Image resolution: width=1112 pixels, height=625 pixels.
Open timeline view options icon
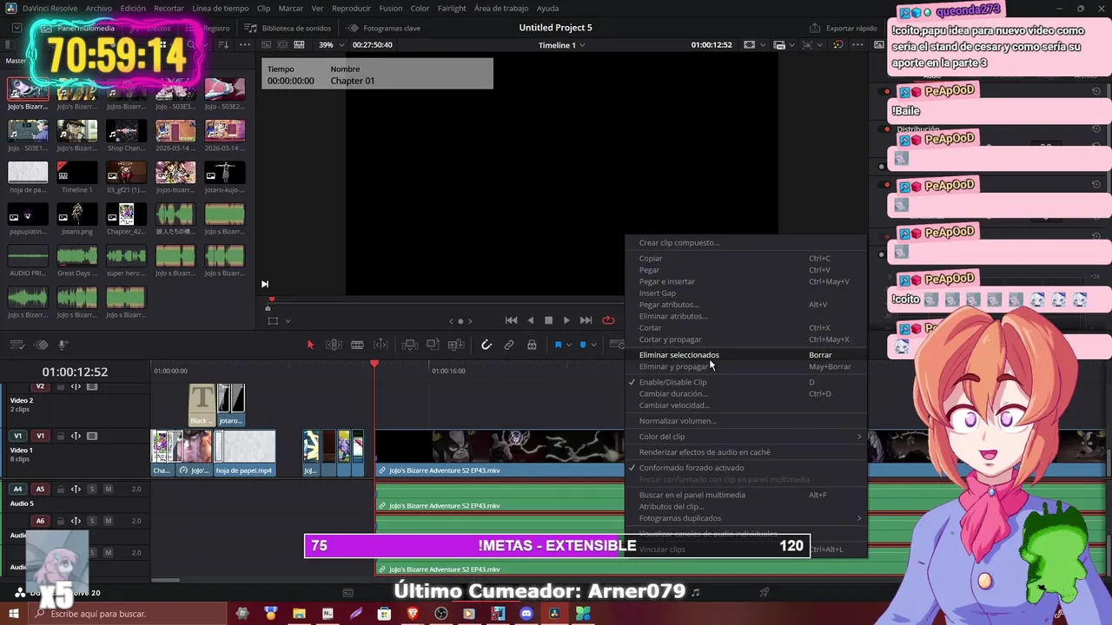click(19, 345)
